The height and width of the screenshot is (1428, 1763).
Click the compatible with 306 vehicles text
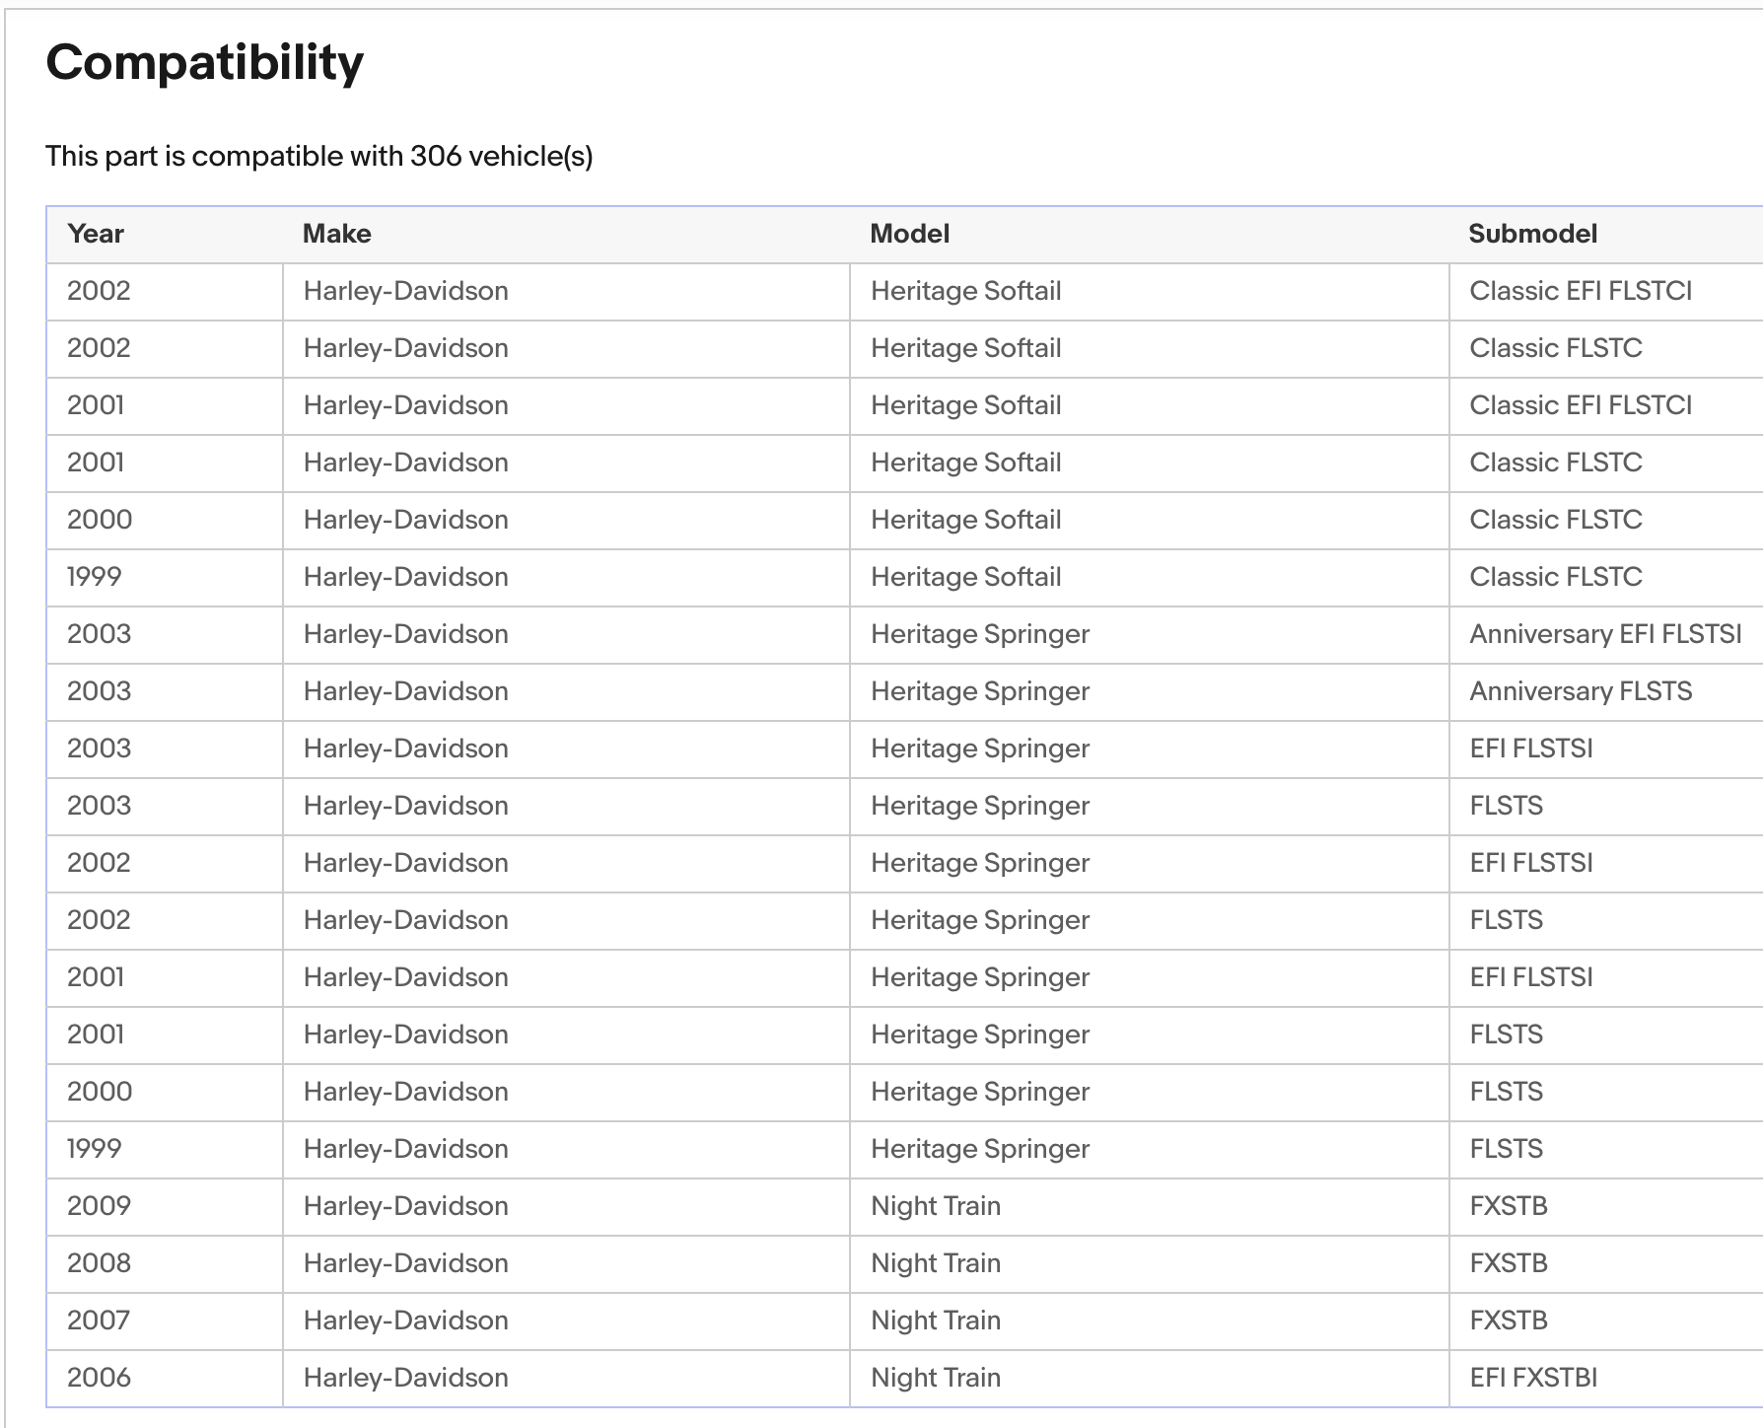(x=318, y=156)
